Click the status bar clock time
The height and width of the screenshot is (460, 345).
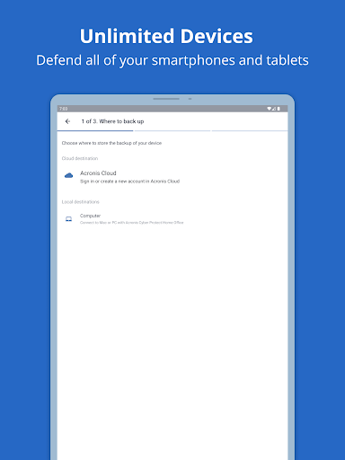(63, 109)
